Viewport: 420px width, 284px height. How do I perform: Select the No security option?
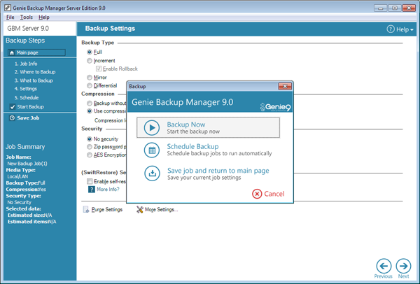(90, 139)
